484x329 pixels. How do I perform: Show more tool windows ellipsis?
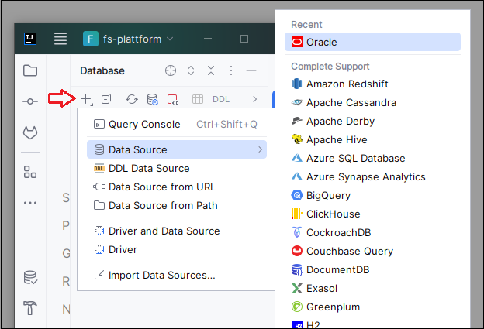30,203
